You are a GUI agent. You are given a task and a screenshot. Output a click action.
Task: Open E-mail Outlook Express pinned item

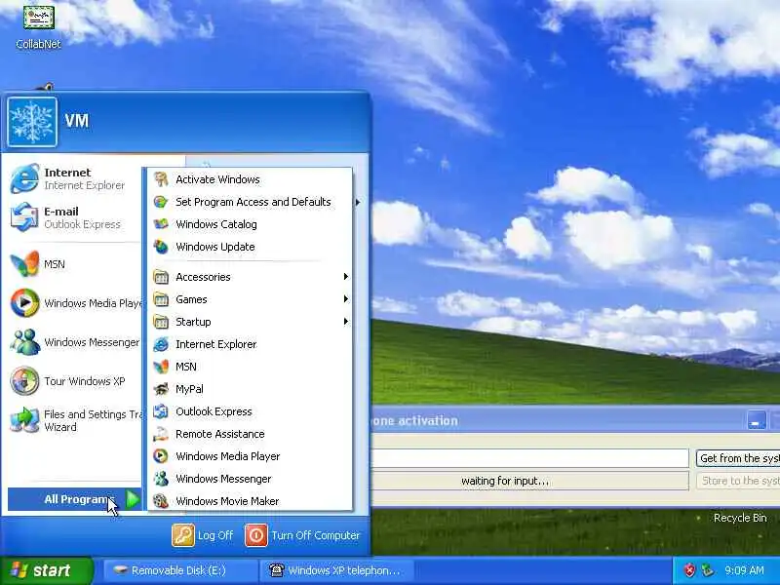point(75,217)
